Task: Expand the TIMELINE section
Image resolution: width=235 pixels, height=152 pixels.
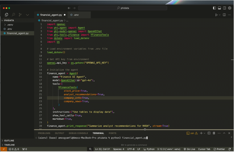Action: click(x=9, y=145)
